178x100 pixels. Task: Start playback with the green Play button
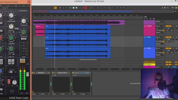click(70, 8)
